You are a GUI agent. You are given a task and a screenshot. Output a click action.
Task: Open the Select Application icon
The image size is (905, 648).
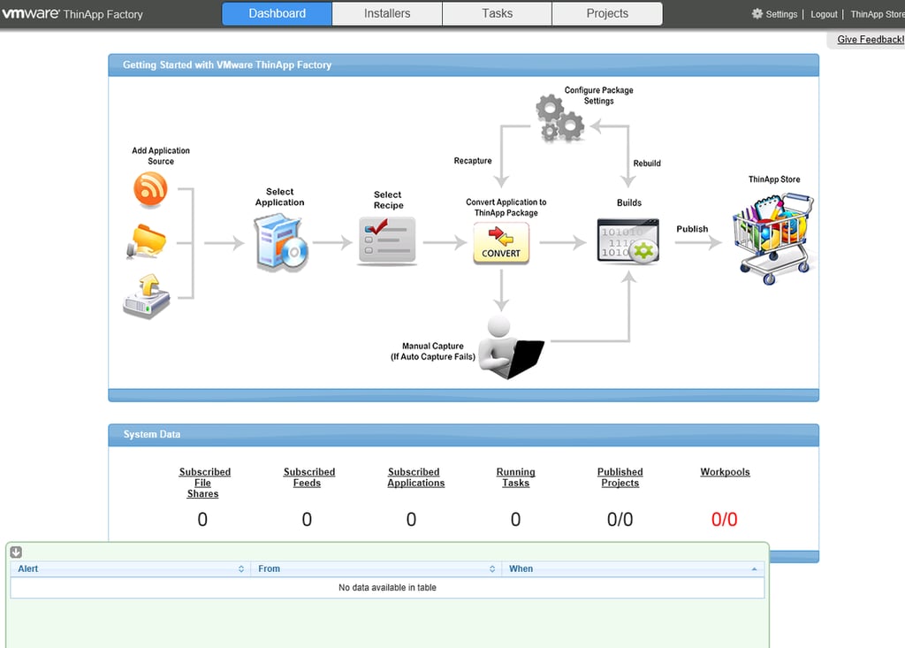click(281, 242)
